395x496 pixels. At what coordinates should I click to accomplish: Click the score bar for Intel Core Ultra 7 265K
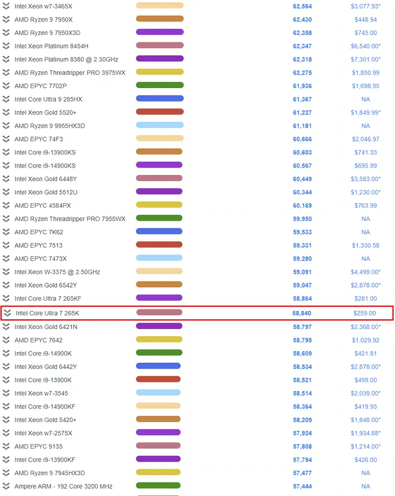click(x=159, y=312)
